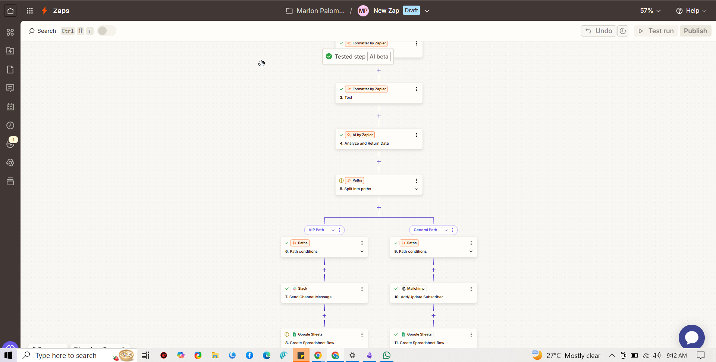
Task: Open the Help menu
Action: click(x=692, y=11)
